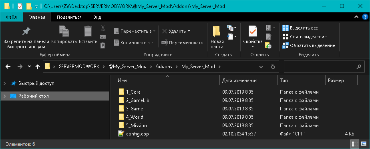Open the Easy access dropdown icon
Image resolution: width=370 pixels, height=149 pixels.
(x=231, y=36)
